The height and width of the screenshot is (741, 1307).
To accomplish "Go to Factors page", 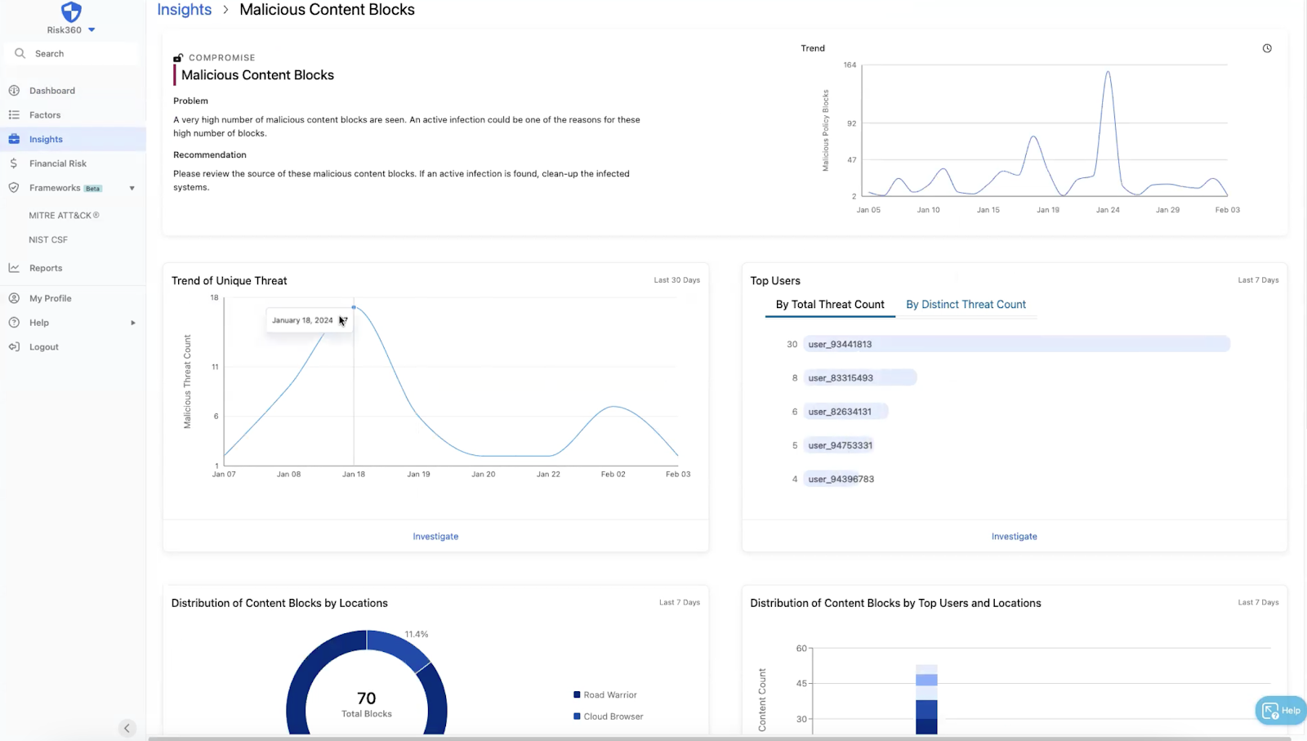I will (45, 115).
